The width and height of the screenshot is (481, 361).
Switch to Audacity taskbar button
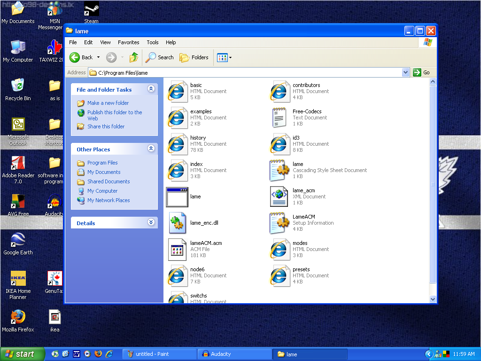235,354
